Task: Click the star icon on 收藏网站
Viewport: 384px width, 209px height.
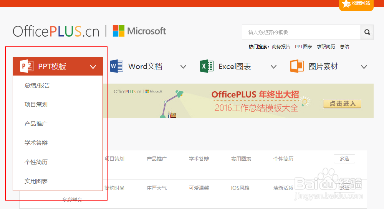Action: click(x=346, y=4)
